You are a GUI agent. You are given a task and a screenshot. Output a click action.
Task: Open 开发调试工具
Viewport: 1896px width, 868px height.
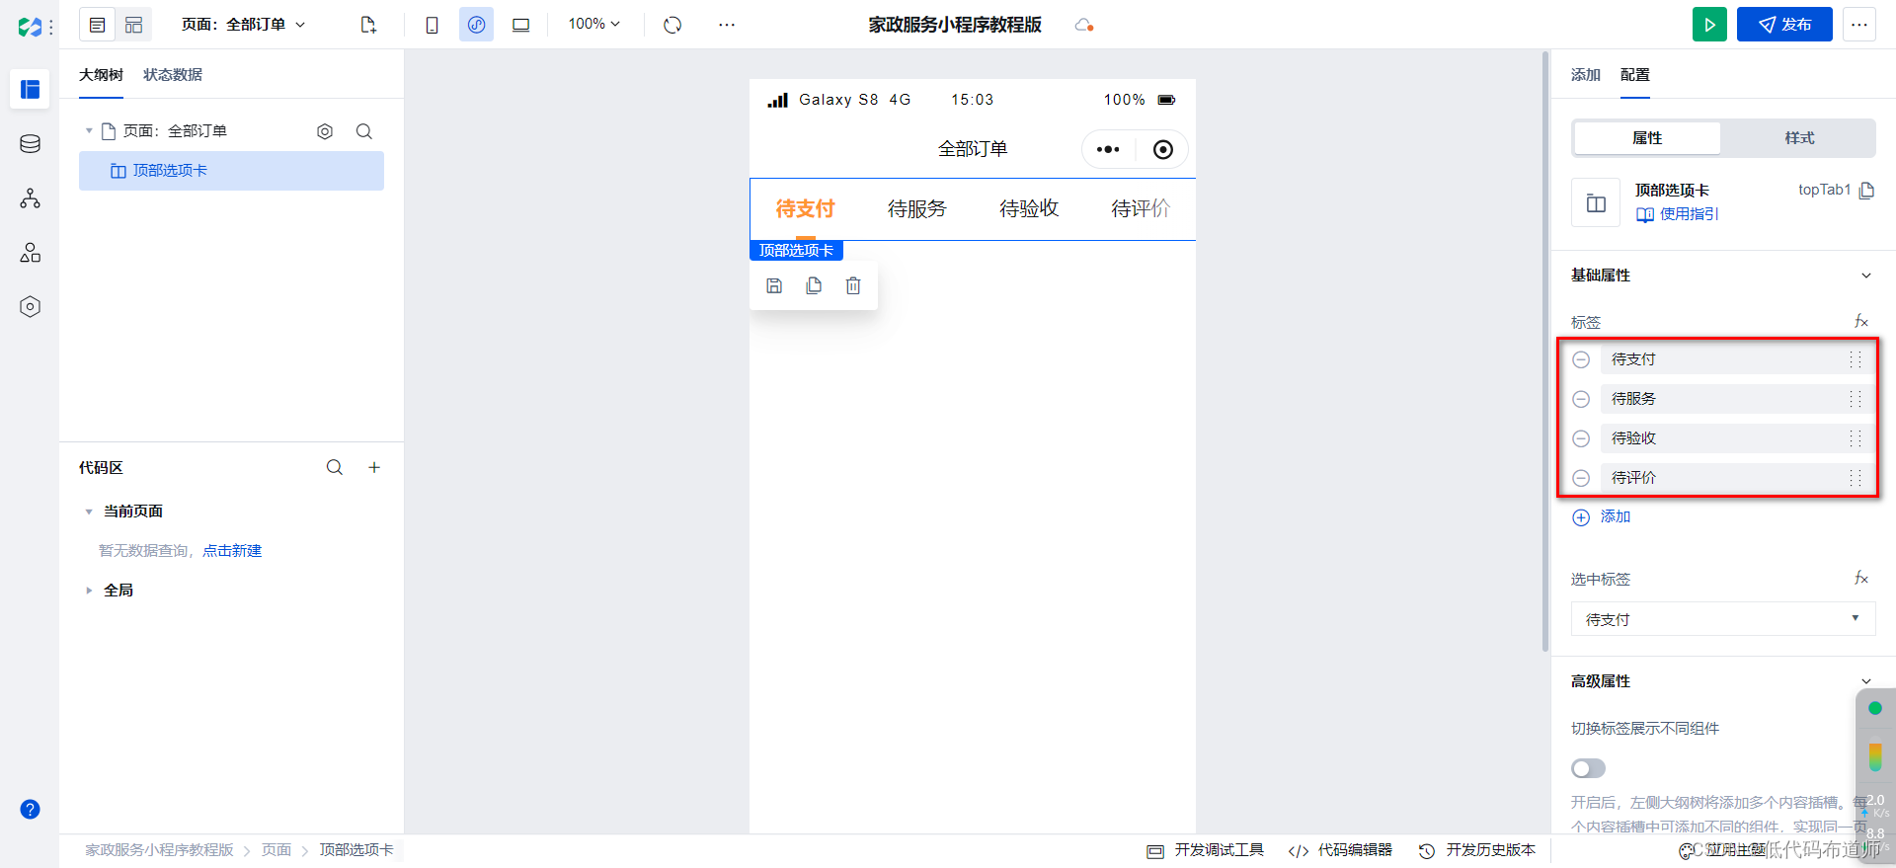pyautogui.click(x=1206, y=850)
